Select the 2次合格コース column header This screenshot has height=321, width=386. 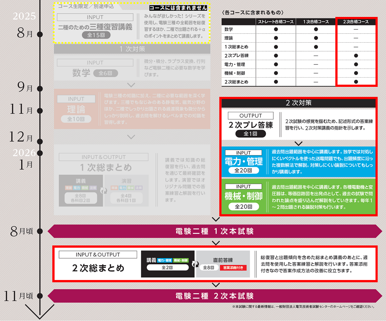pos(356,21)
